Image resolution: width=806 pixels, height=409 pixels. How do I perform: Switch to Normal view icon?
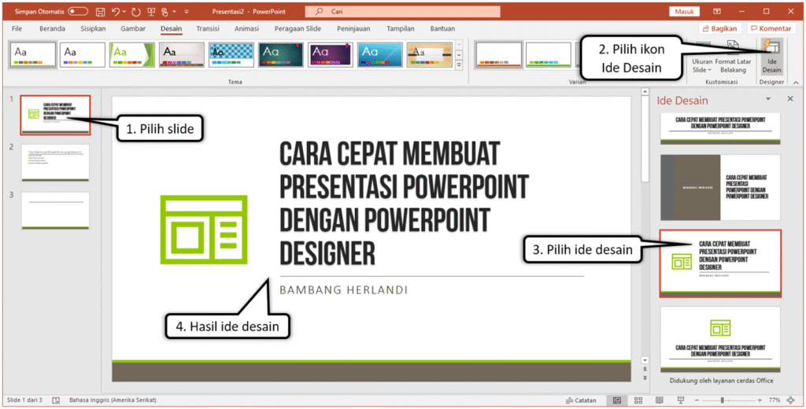[x=617, y=400]
